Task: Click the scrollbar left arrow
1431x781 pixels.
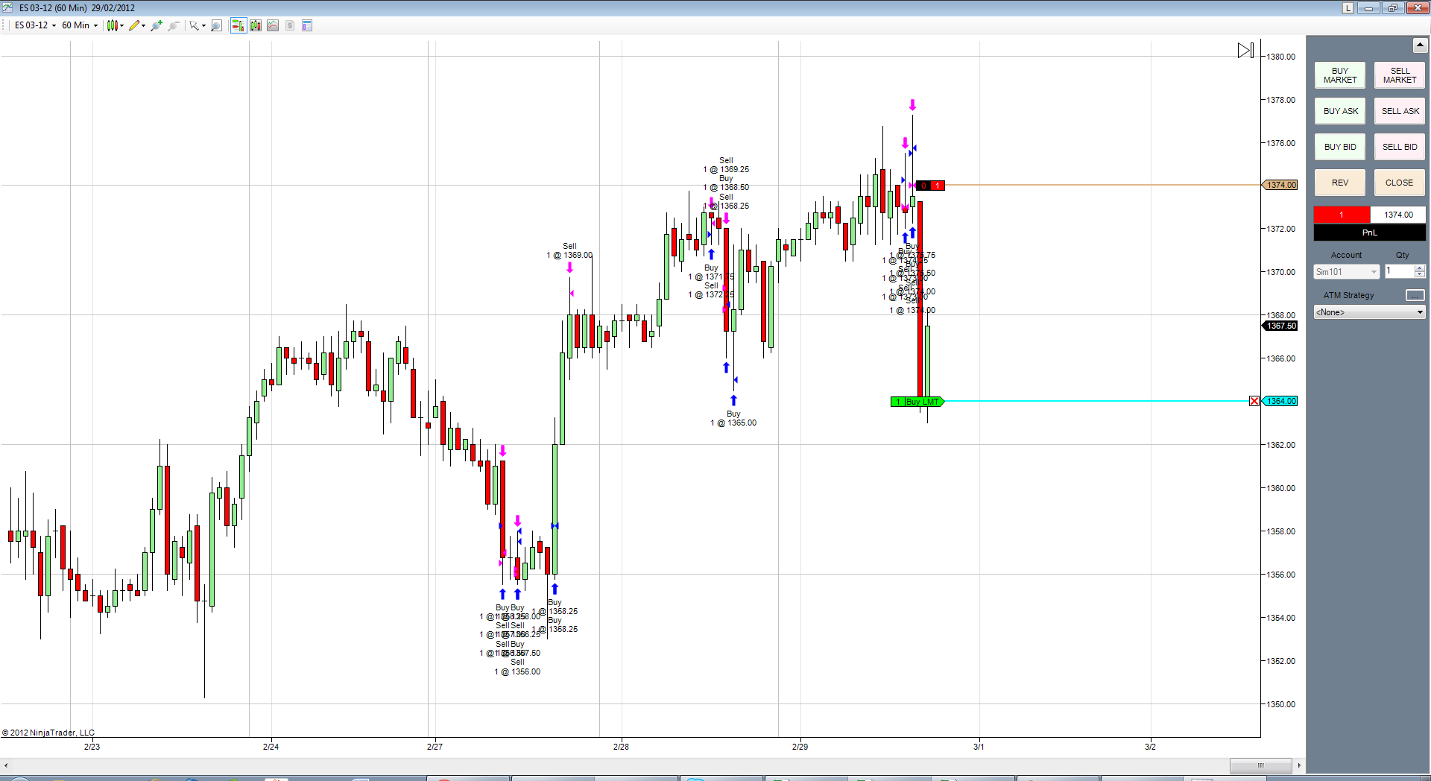Action: (6, 765)
